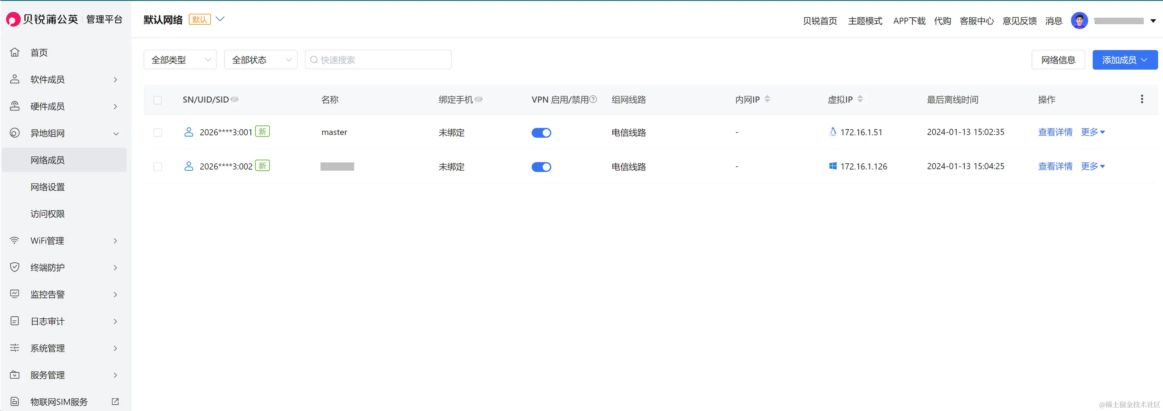Viewport: 1163px width, 411px height.
Task: View details 查看详情 for master row
Action: pos(1055,132)
